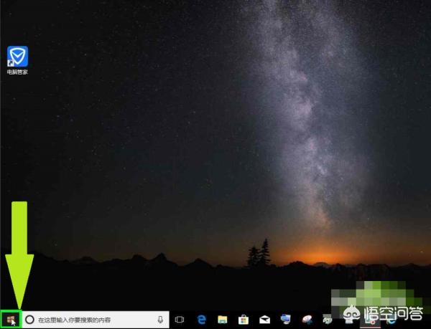431x329 pixels.
Task: Open the Mail app from the taskbar
Action: (x=264, y=320)
